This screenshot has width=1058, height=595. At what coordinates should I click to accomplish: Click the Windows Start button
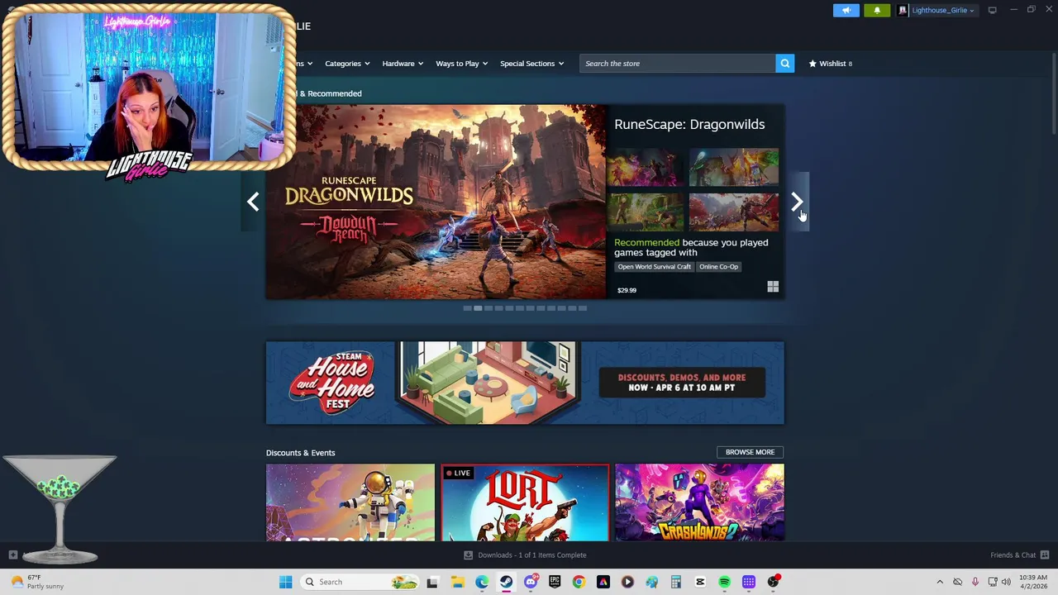(285, 582)
